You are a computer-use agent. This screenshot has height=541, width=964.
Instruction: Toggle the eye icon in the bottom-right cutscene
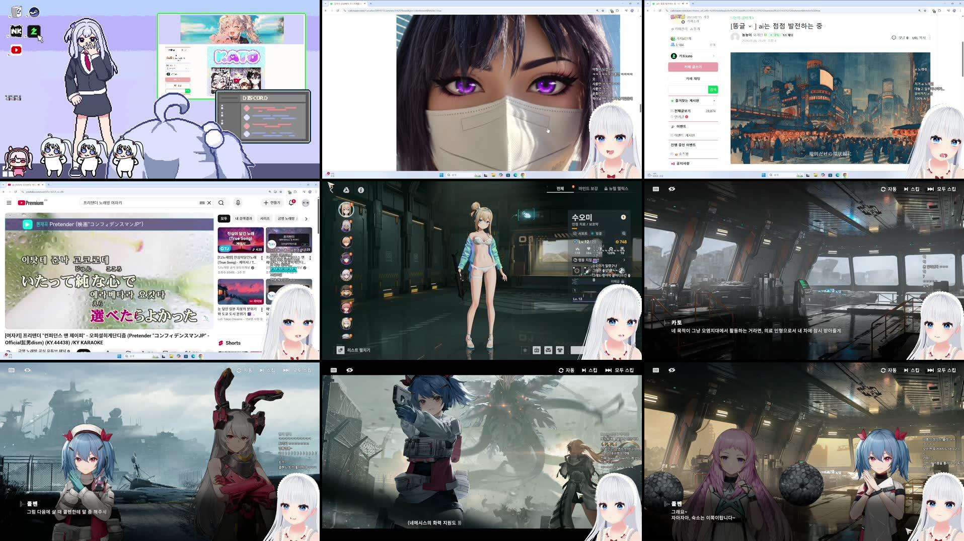pyautogui.click(x=672, y=370)
